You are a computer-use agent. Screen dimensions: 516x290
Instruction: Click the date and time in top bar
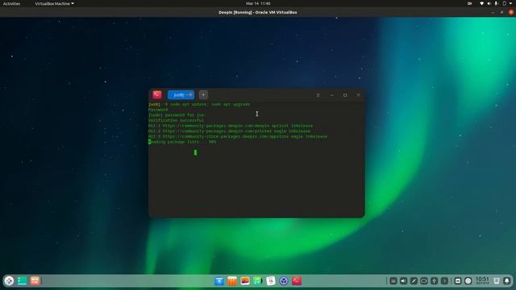pyautogui.click(x=258, y=3)
